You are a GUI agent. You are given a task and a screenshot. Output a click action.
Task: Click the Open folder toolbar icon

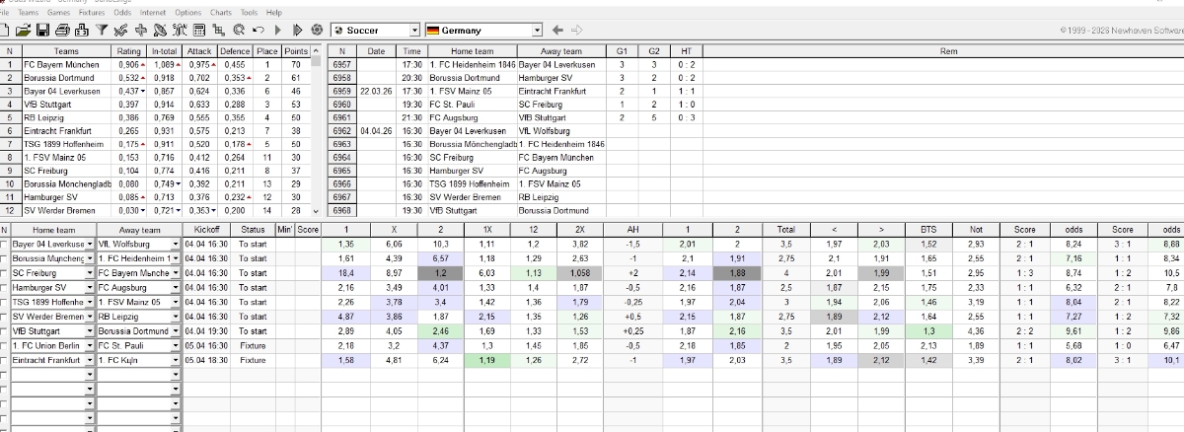point(23,31)
